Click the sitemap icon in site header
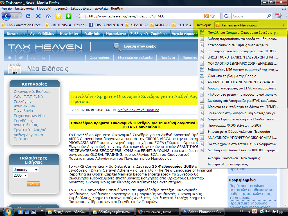Viewport: 288px width, 216px height. click(x=33, y=58)
